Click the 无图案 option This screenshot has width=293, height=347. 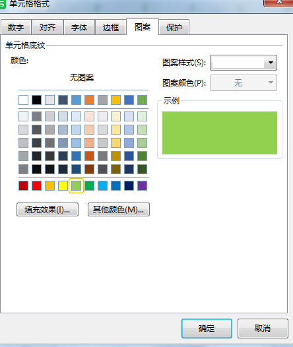point(82,78)
